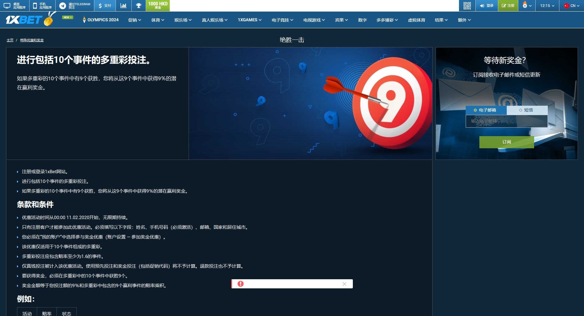Open the OLYMPICS 2024 menu item

[101, 20]
